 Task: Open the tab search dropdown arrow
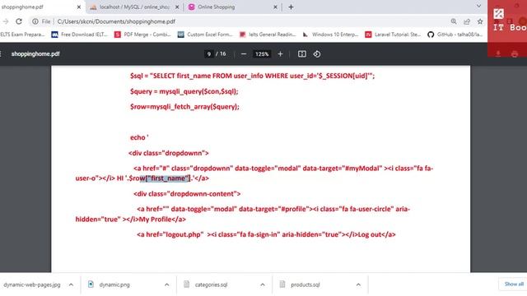click(x=478, y=6)
